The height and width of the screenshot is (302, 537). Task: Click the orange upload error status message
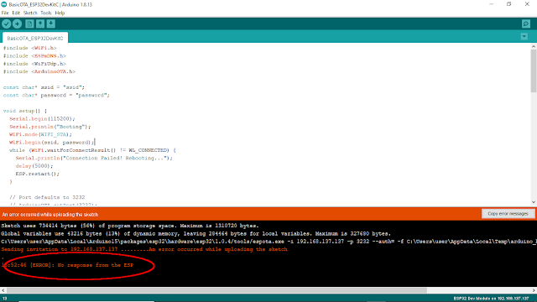click(50, 215)
